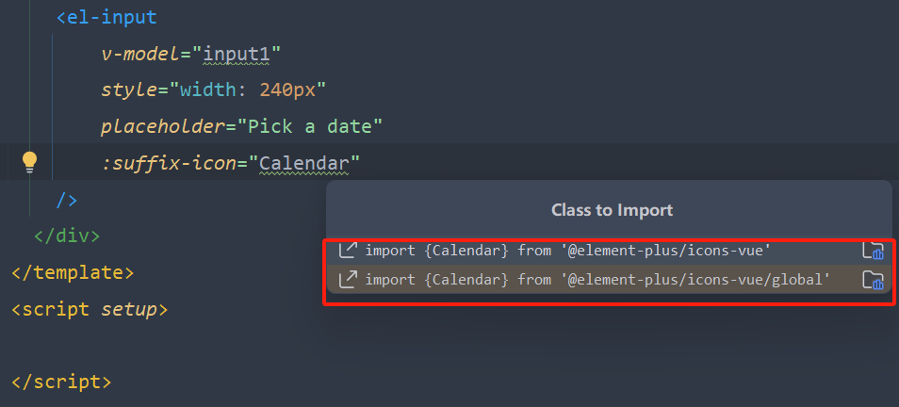The width and height of the screenshot is (899, 407).
Task: Click the v-model attribute name
Action: click(140, 54)
